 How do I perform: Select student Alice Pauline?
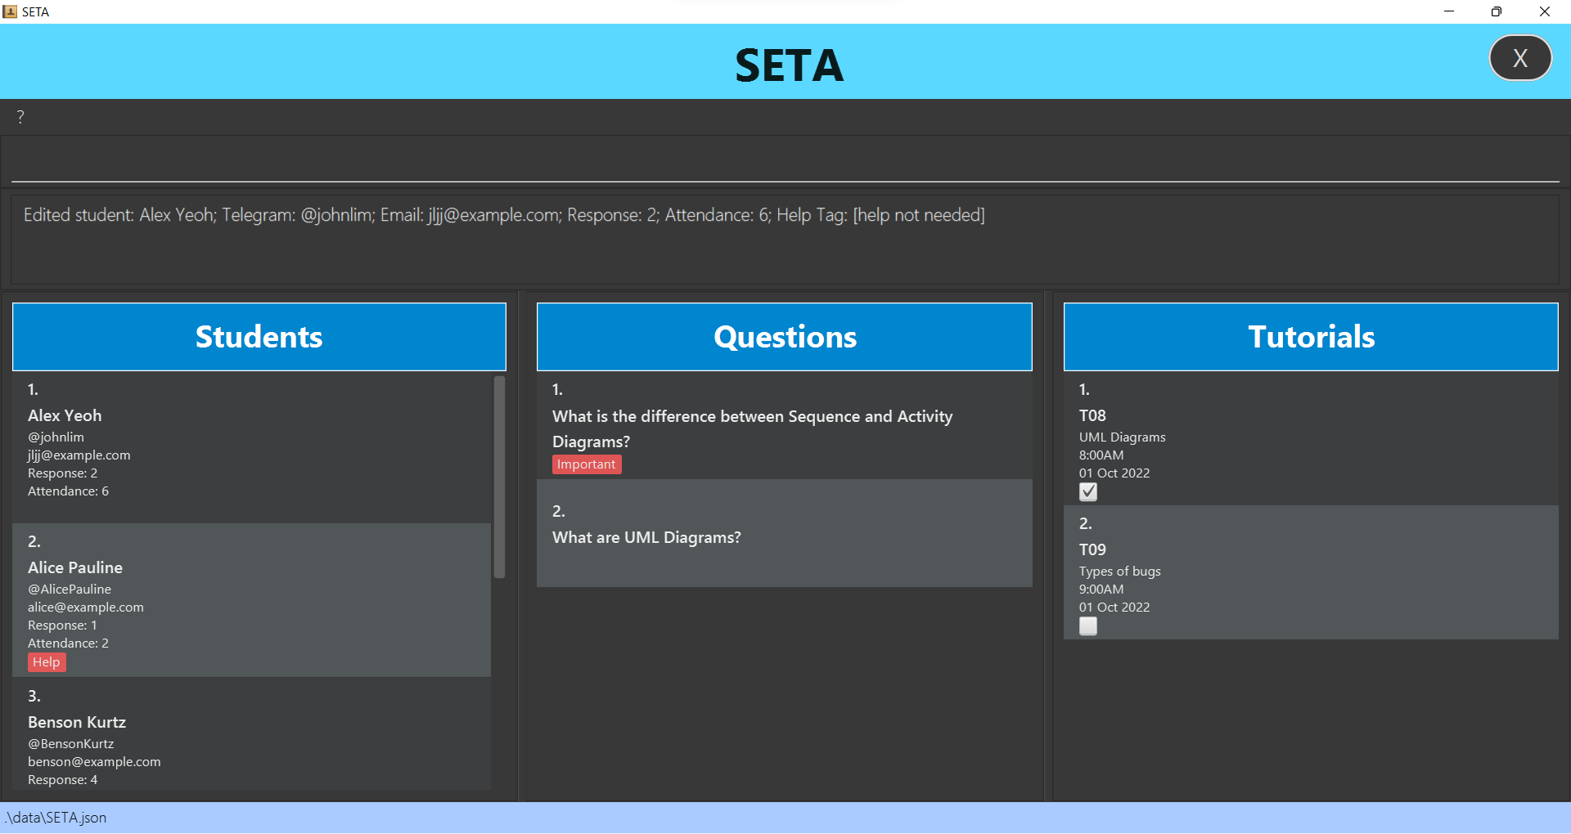point(252,600)
